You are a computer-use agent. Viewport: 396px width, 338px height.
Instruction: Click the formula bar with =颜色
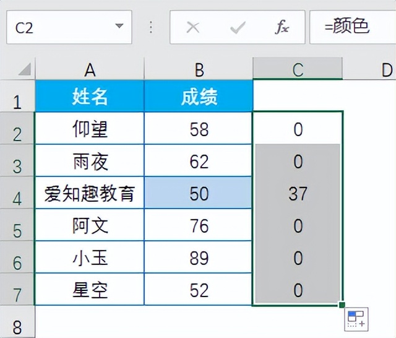(x=353, y=27)
